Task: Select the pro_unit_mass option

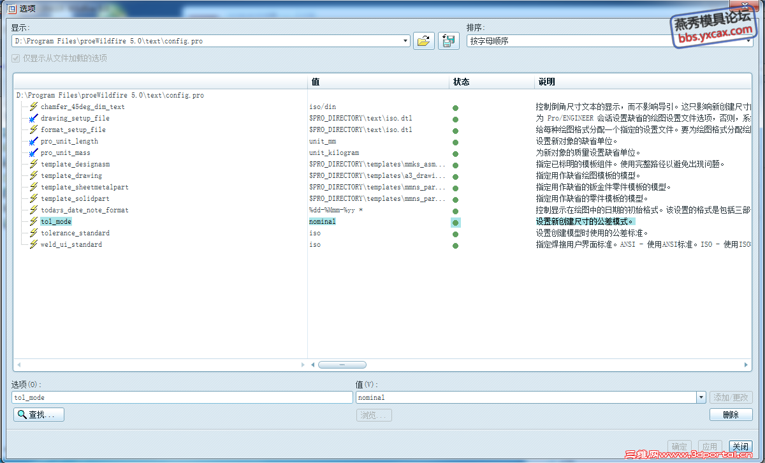Action: click(66, 152)
